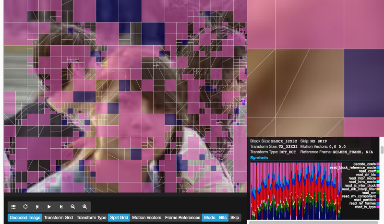Click the reload/refresh icon

click(25, 207)
